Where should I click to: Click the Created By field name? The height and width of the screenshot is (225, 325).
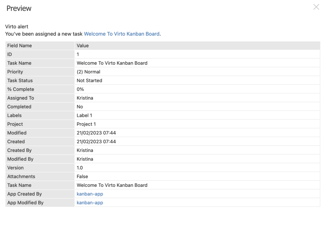point(19,150)
